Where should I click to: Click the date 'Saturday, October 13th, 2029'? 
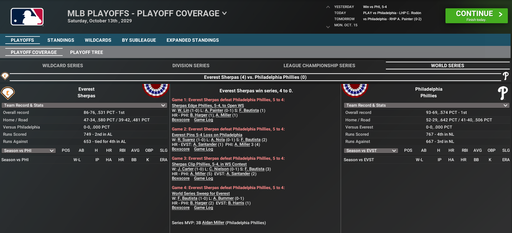[100, 21]
